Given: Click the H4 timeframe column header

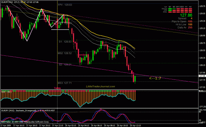Looking at the screenshot, I should pyautogui.click(x=190, y=7).
